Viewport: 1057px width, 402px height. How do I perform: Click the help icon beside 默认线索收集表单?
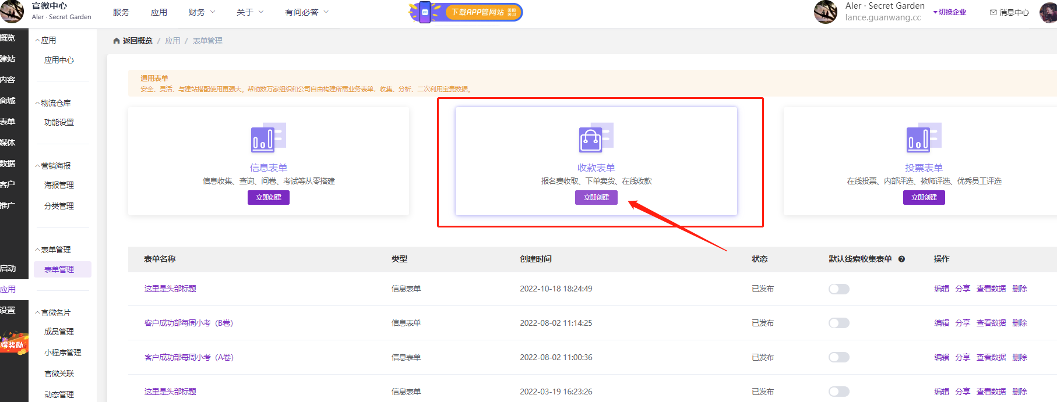901,259
